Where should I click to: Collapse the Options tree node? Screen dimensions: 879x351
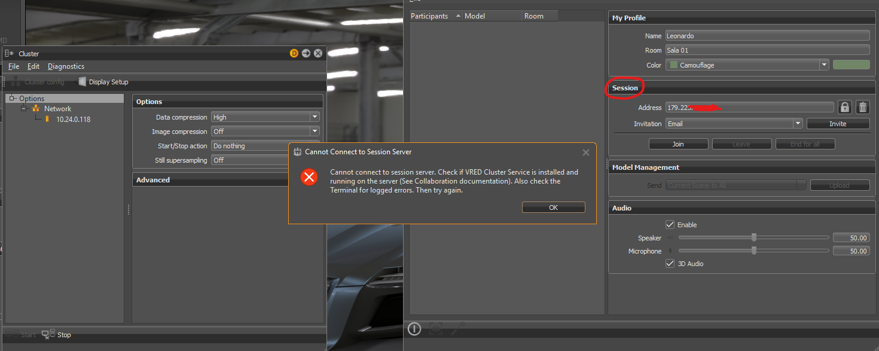(x=13, y=98)
